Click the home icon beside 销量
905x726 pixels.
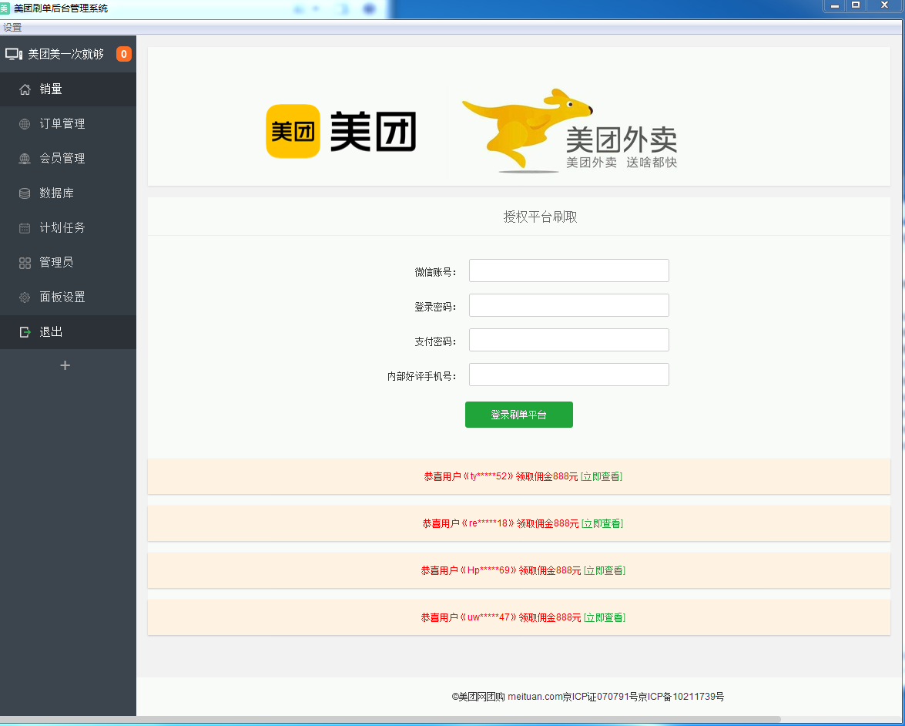pyautogui.click(x=25, y=89)
